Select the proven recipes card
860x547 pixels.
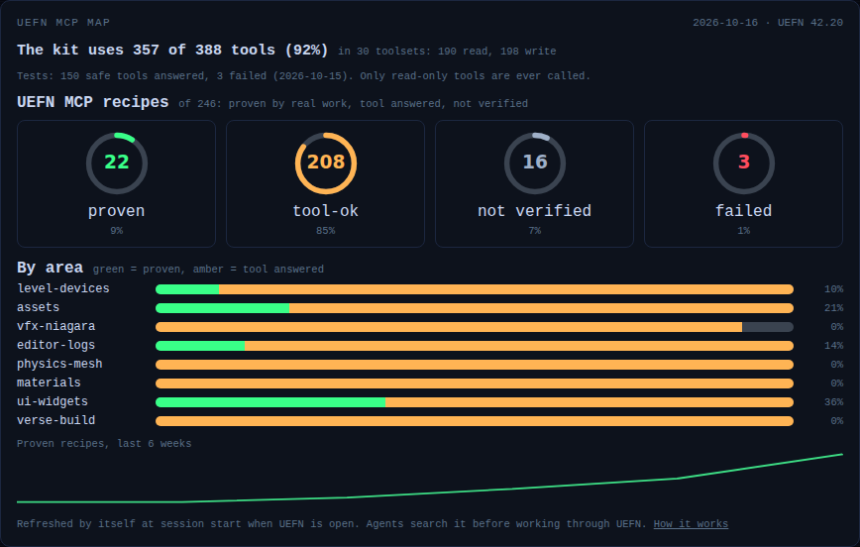click(x=116, y=183)
